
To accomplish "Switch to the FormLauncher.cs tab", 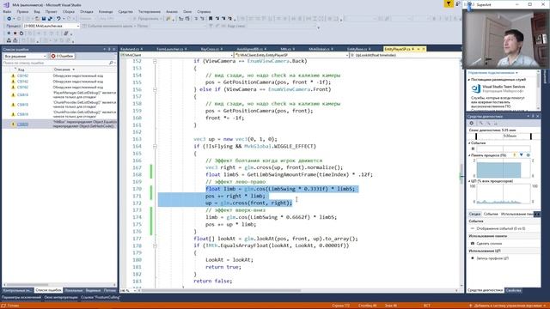I will click(171, 49).
